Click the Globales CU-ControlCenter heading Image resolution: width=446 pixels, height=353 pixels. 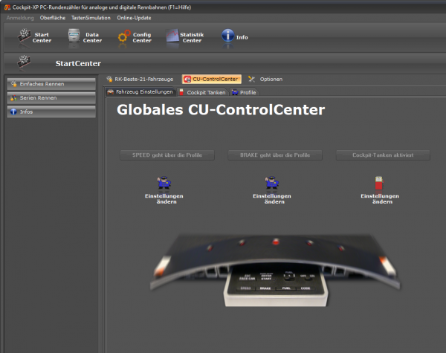pos(221,109)
